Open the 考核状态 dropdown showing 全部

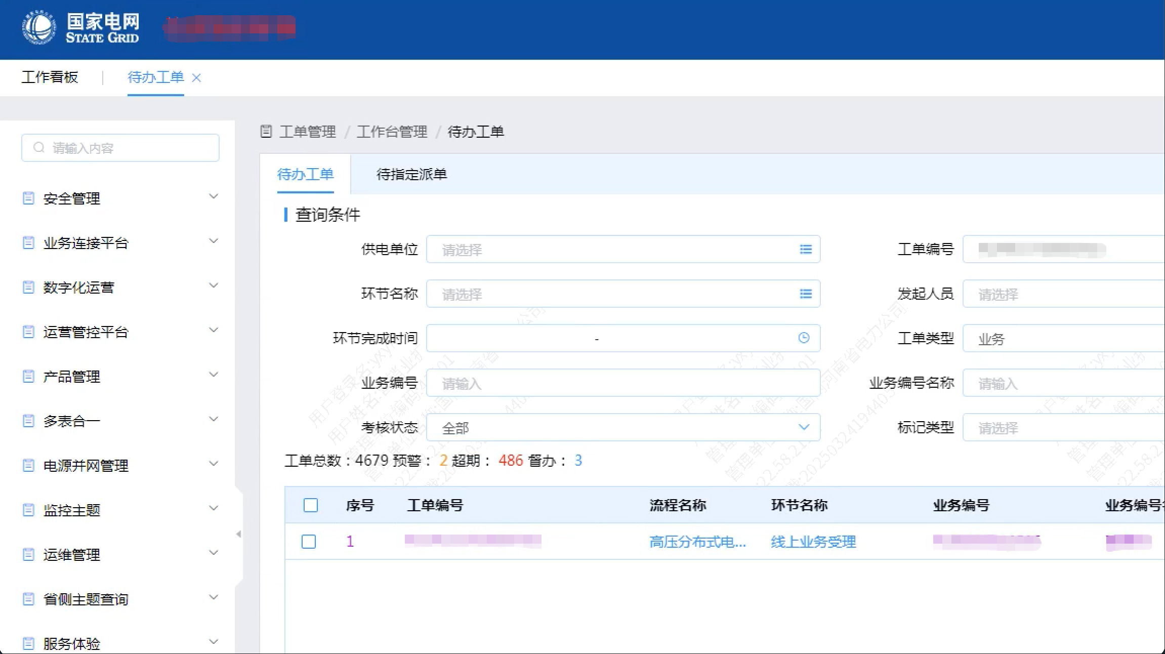click(622, 428)
